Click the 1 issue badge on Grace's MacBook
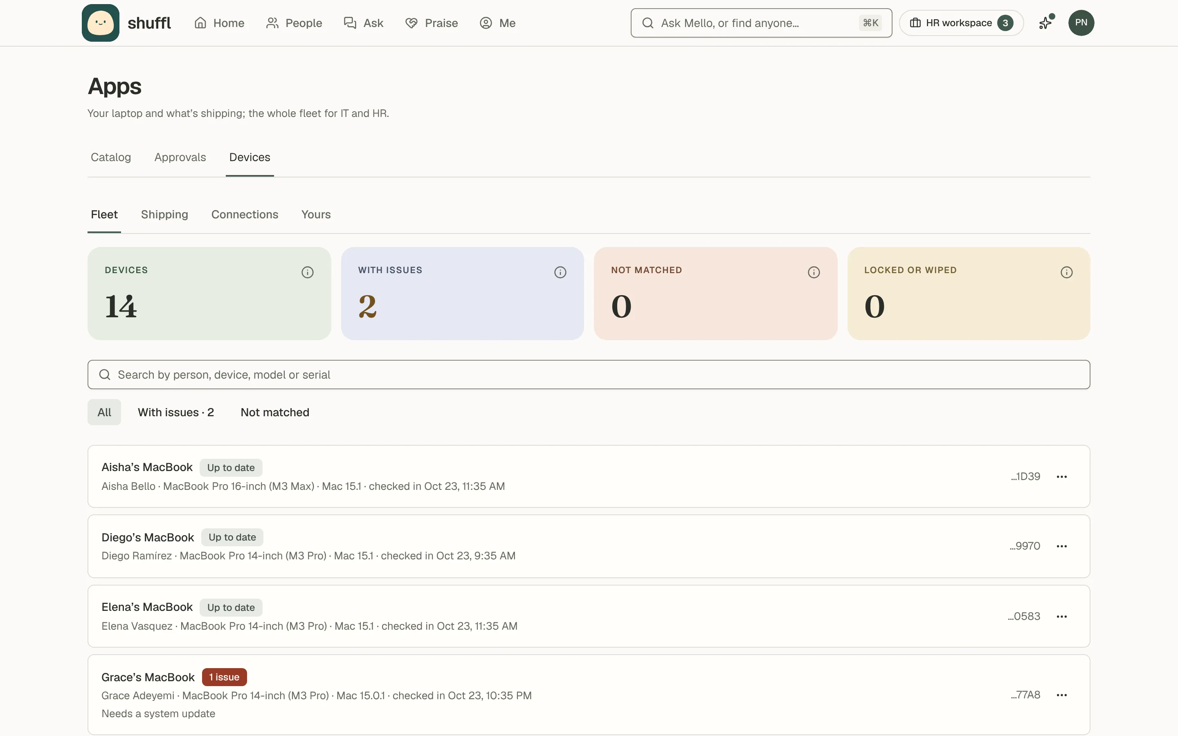This screenshot has width=1178, height=736. (x=225, y=677)
